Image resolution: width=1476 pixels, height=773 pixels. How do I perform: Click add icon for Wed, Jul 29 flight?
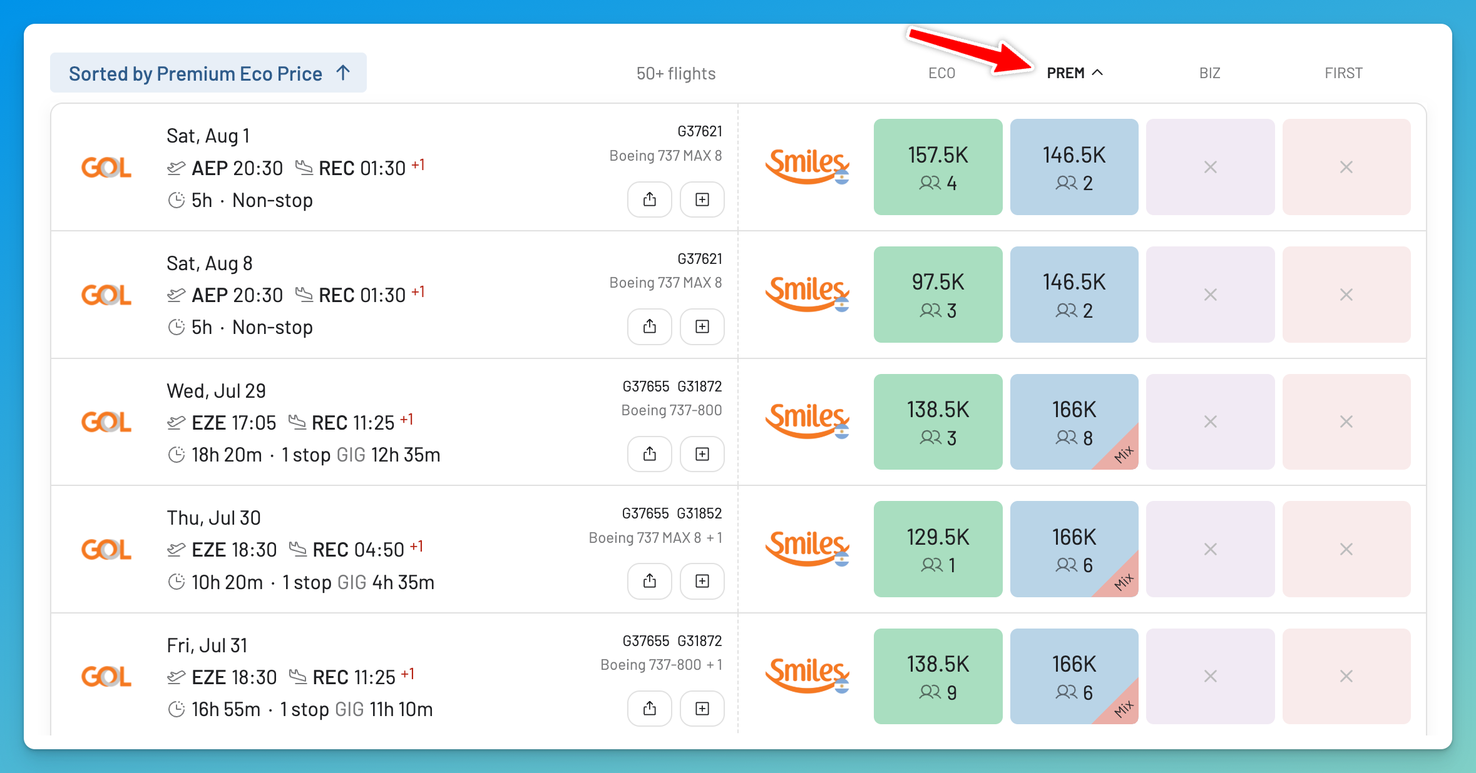coord(702,454)
